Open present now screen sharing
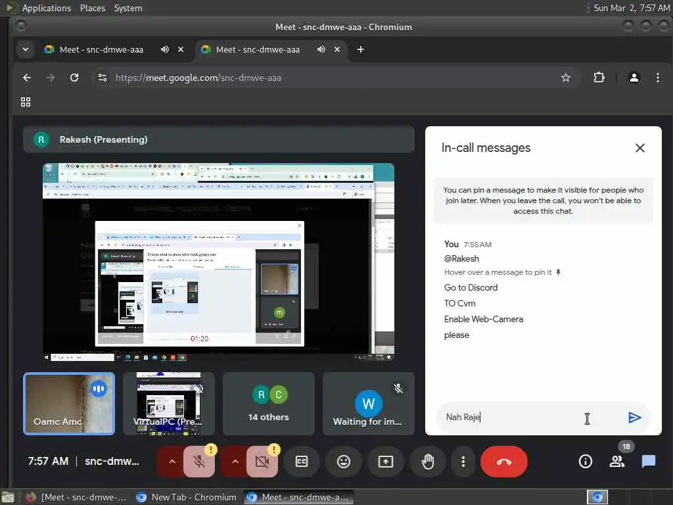 point(385,462)
